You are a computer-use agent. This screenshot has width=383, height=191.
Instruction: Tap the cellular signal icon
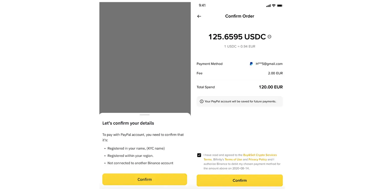[x=268, y=6]
